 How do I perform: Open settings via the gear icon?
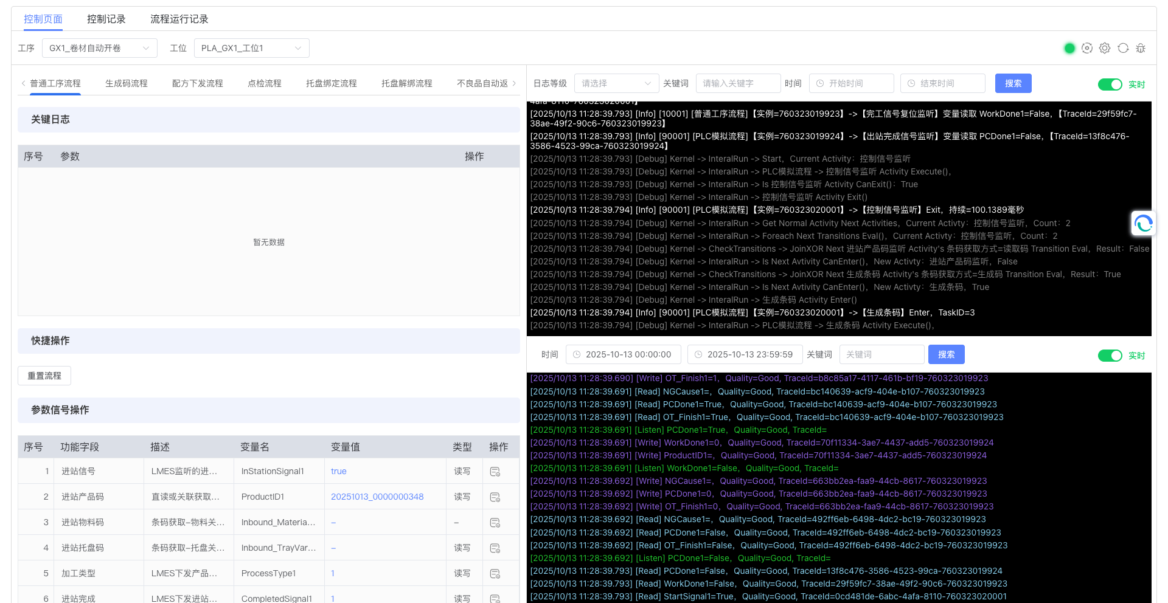pos(1105,48)
